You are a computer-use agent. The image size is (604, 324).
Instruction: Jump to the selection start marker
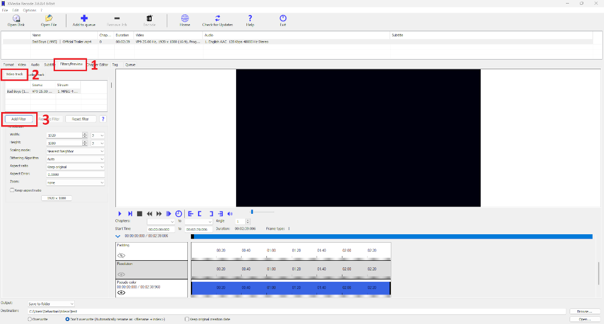pos(191,214)
